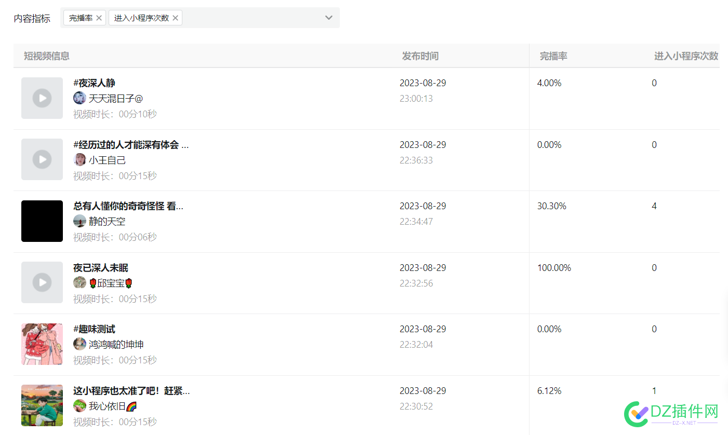728x435 pixels.
Task: Click the 完播率 column header
Action: point(553,56)
